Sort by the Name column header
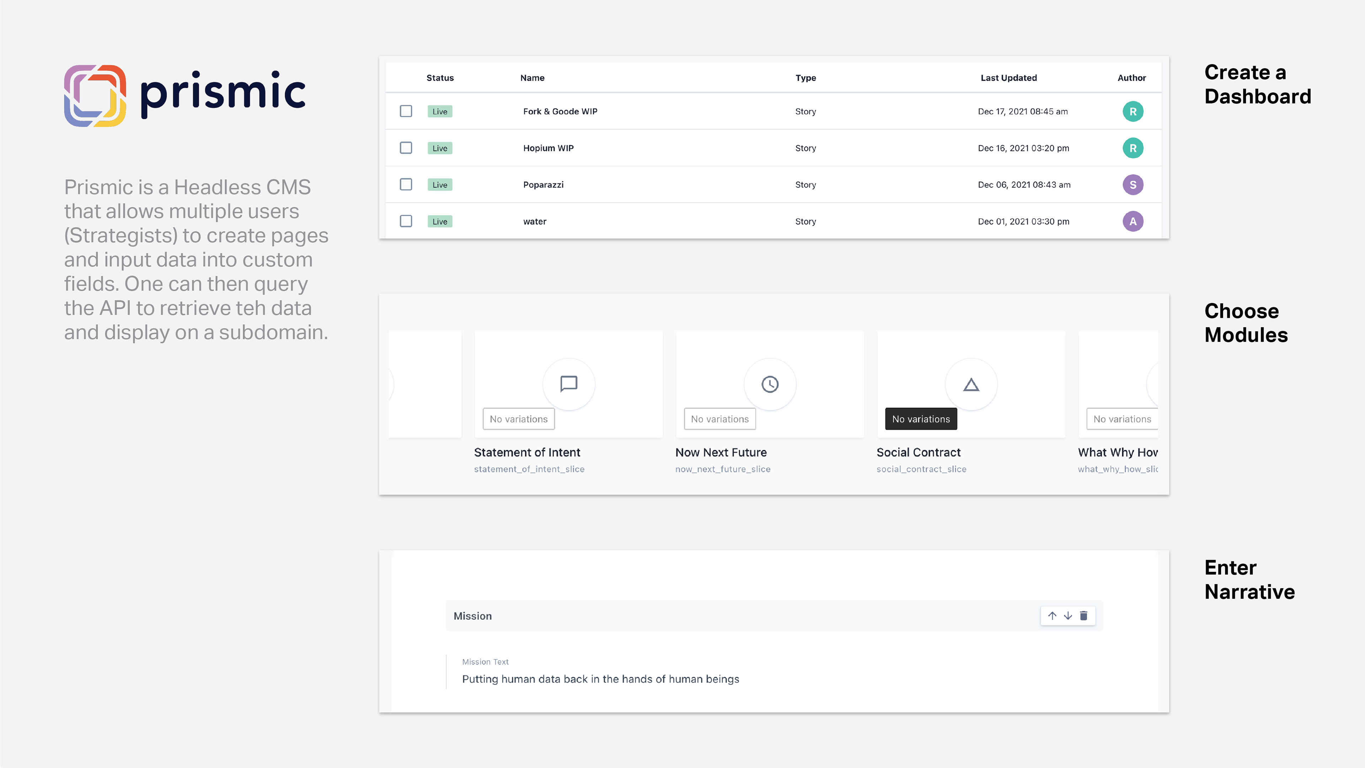Viewport: 1365px width, 768px height. [x=532, y=78]
